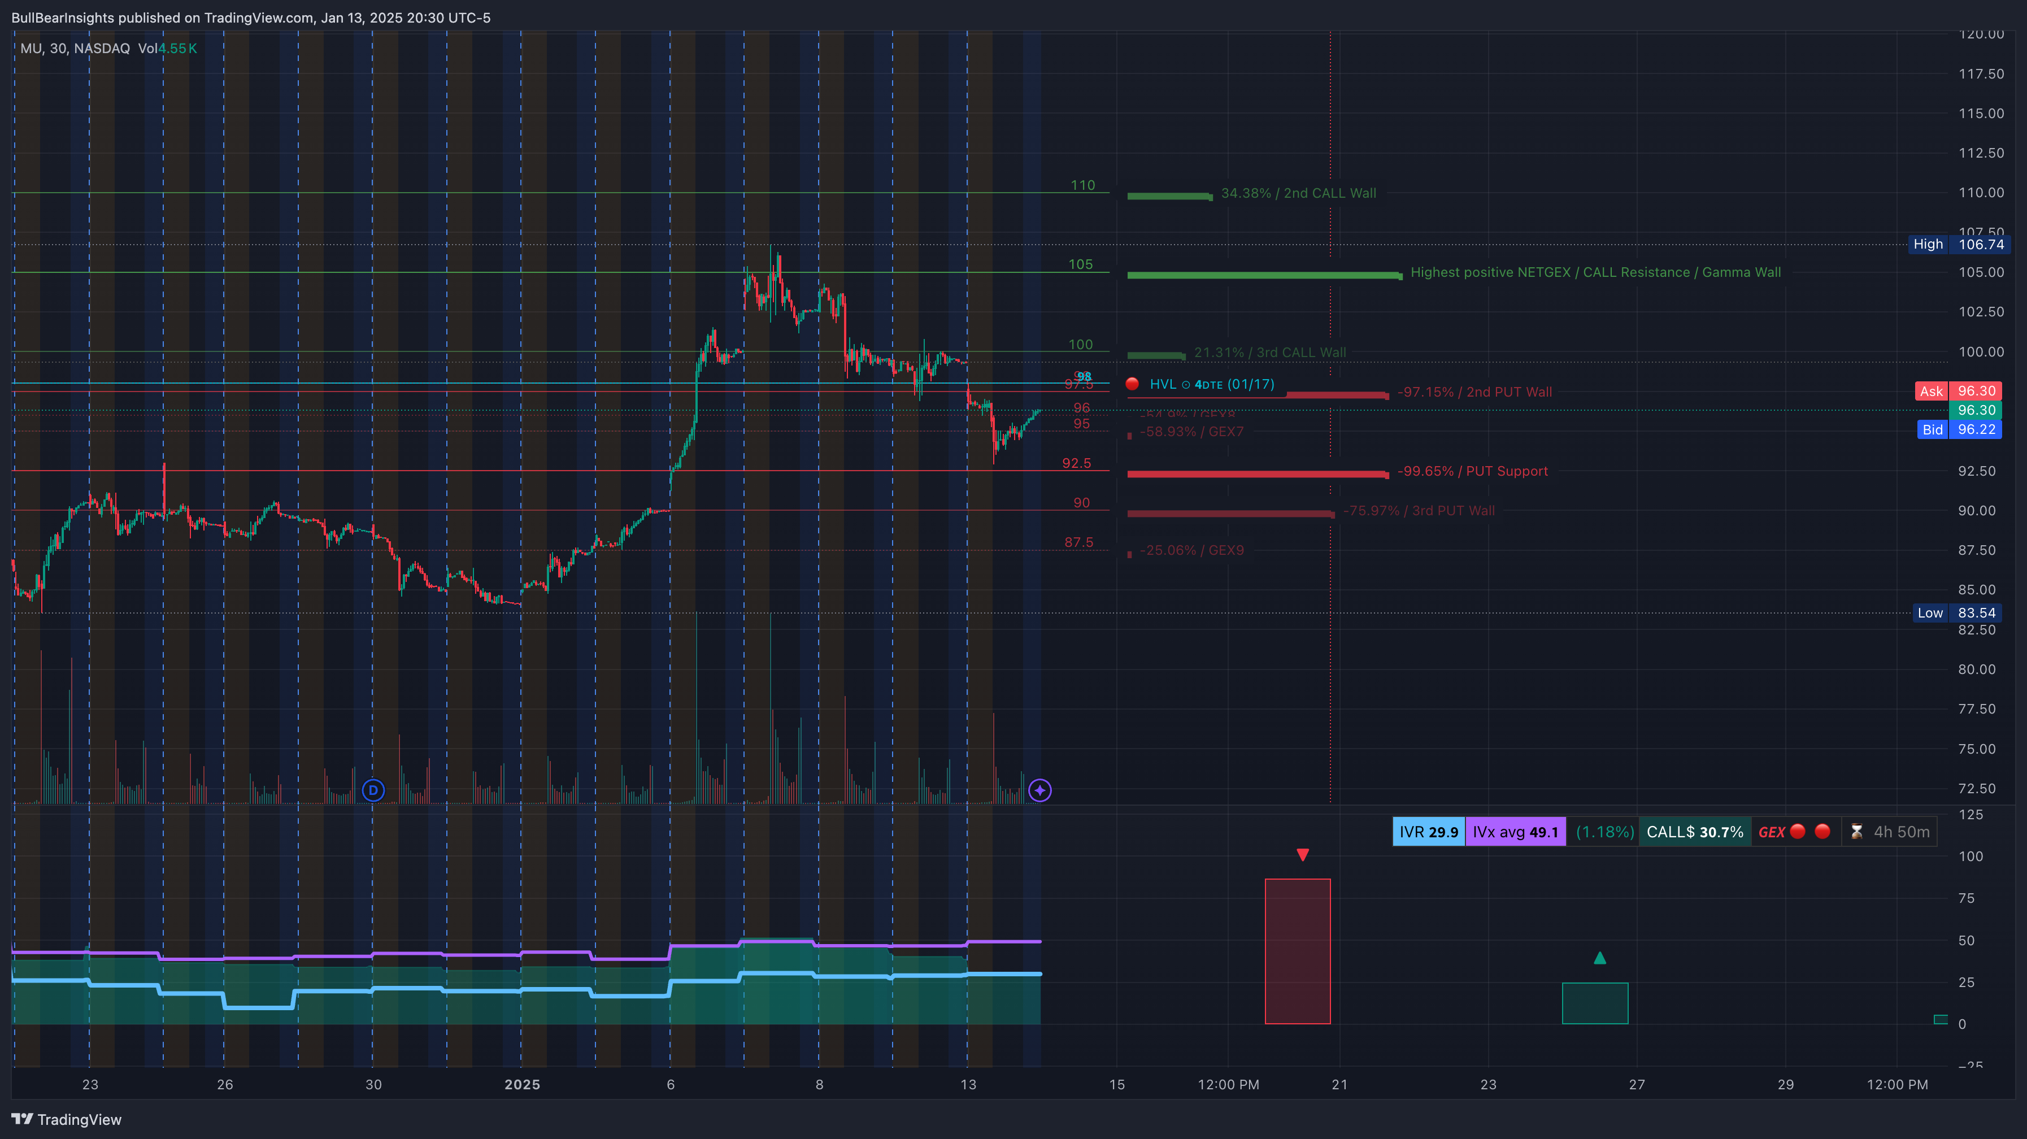
Task: Click the 87.5 level line label
Action: (1078, 542)
